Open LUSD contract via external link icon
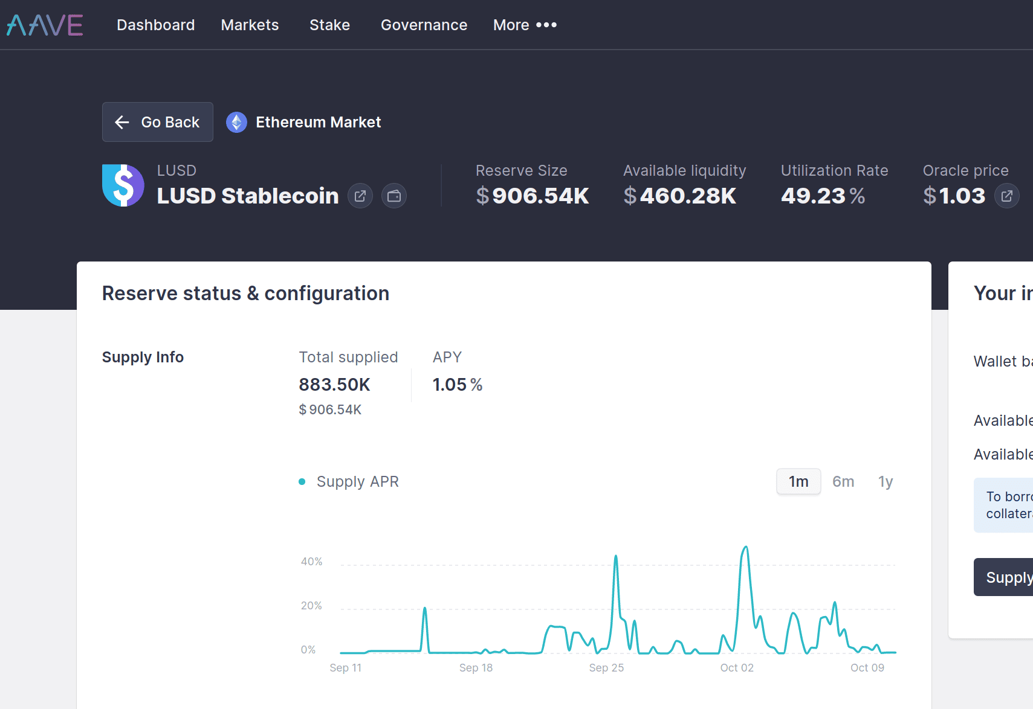Viewport: 1033px width, 709px height. pos(360,196)
